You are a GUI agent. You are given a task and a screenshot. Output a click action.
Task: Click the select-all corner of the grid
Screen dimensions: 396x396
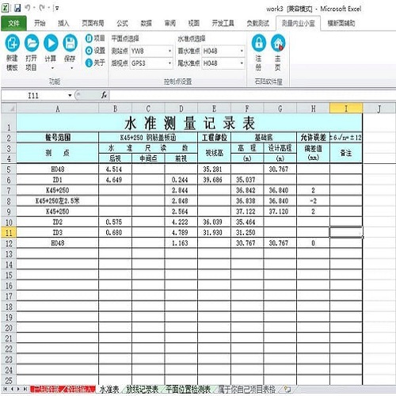coord(9,109)
